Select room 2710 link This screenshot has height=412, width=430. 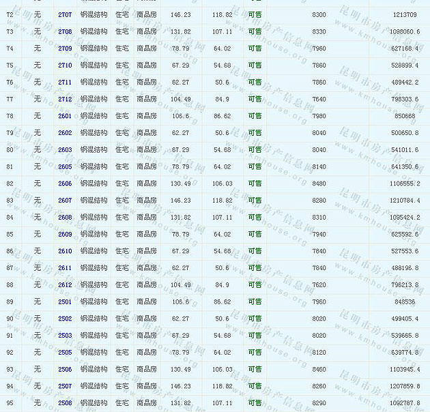pyautogui.click(x=65, y=65)
